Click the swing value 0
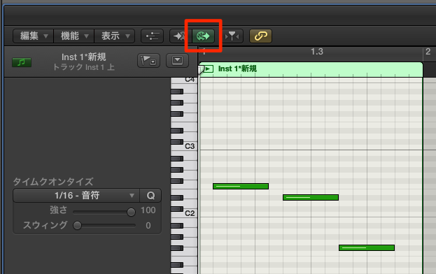 coord(148,225)
